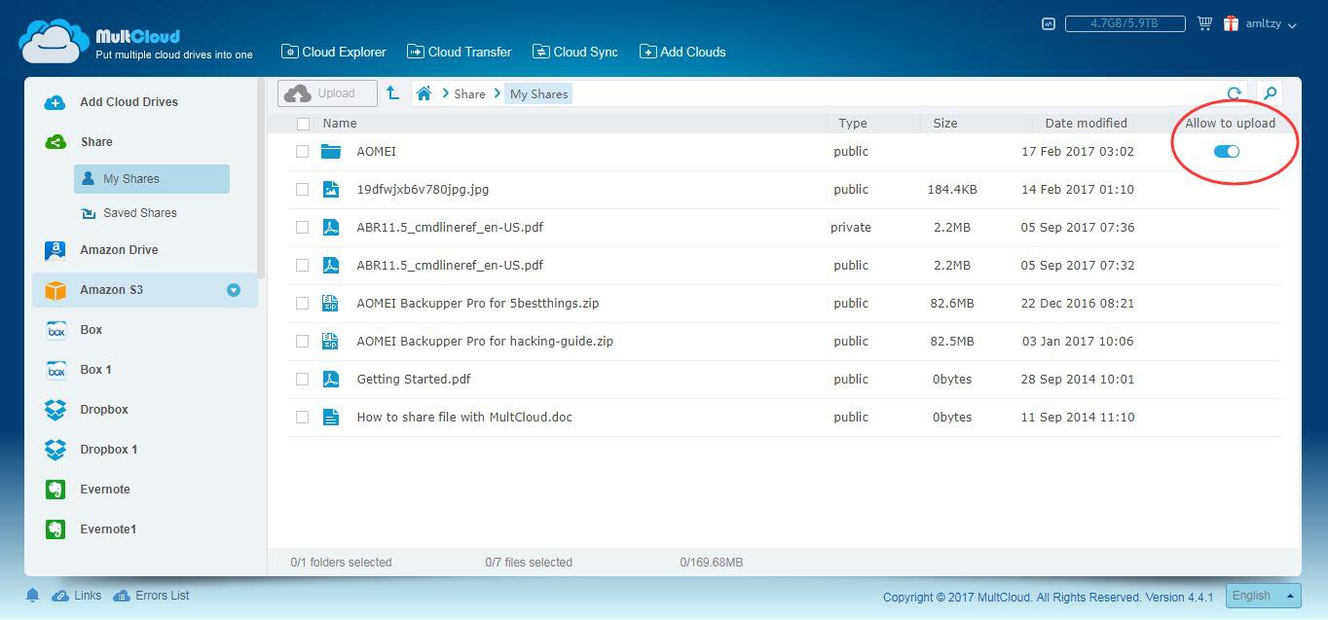
Task: Go up one folder level using arrow icon
Action: pyautogui.click(x=392, y=92)
